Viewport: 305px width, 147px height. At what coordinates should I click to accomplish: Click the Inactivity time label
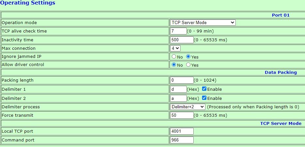coord(18,40)
